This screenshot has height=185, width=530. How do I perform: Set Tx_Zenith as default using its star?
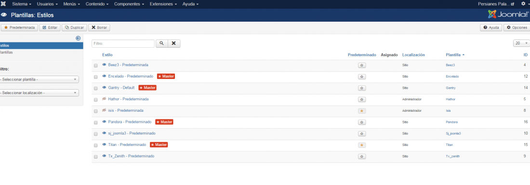[362, 157]
